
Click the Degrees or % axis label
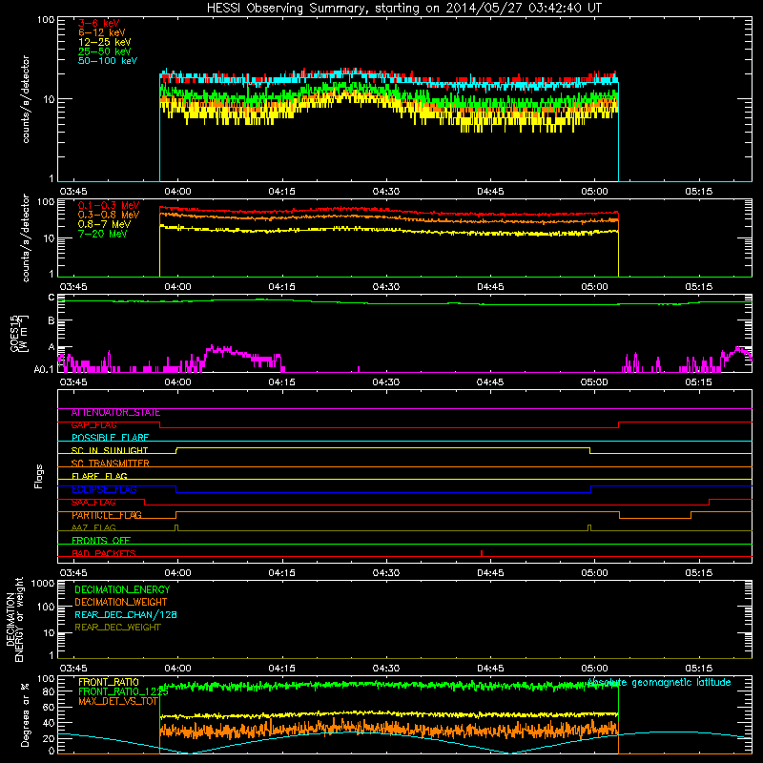(x=25, y=714)
